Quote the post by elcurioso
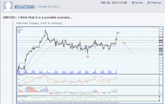The height and width of the screenshot is (104, 165). (137, 3)
